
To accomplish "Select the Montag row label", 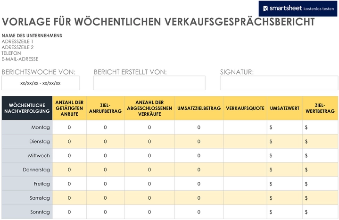I will [27, 127].
